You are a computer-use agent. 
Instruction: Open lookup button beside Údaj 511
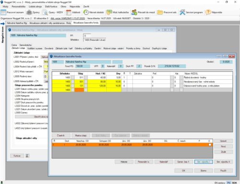pyautogui.click(x=86, y=77)
